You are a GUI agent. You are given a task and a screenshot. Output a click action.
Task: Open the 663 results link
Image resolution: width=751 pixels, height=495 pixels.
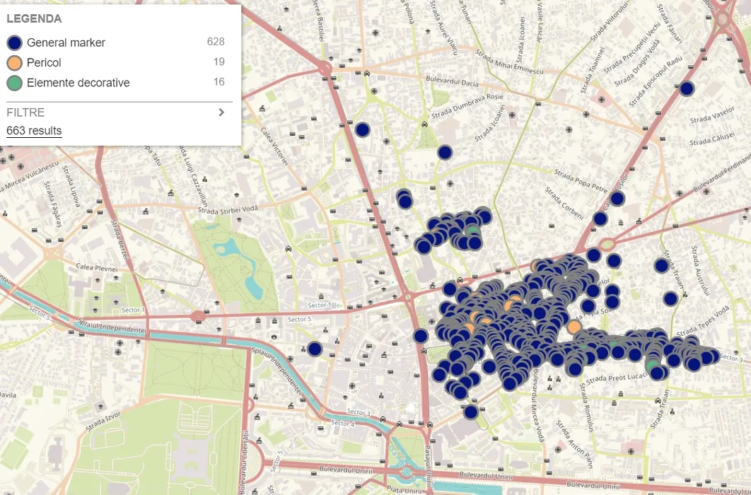[x=34, y=131]
